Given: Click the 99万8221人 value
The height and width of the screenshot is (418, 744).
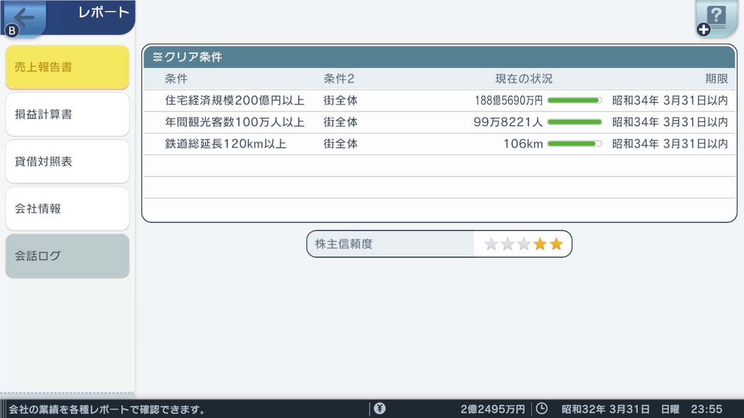Looking at the screenshot, I should (x=508, y=122).
